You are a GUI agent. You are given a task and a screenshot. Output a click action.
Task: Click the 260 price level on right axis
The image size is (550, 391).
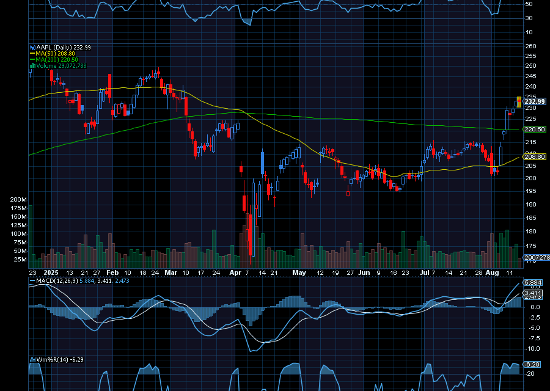530,46
